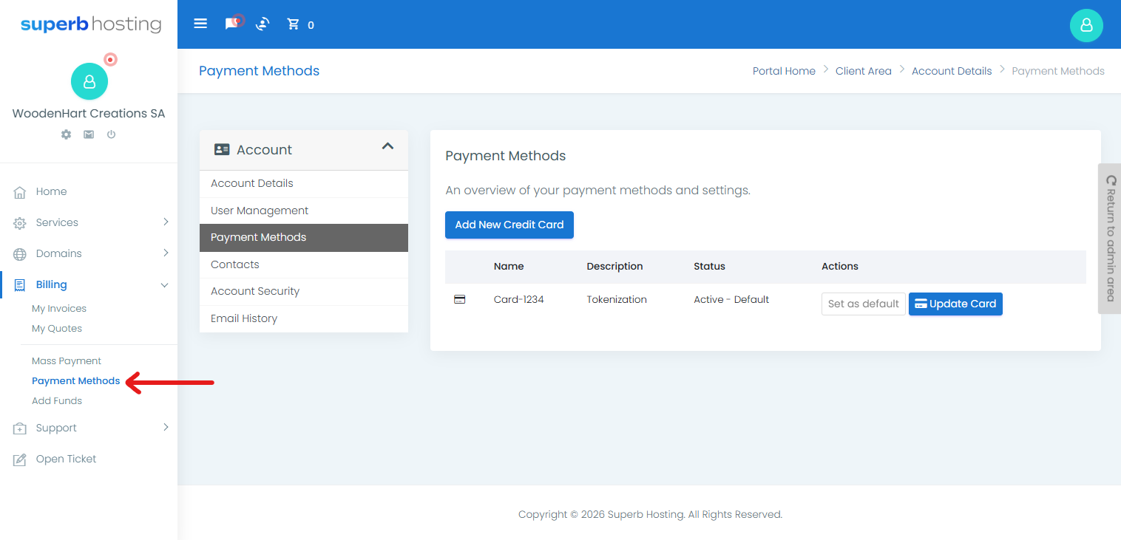Image resolution: width=1121 pixels, height=540 pixels.
Task: Click the account switch icon in top bar
Action: (263, 24)
